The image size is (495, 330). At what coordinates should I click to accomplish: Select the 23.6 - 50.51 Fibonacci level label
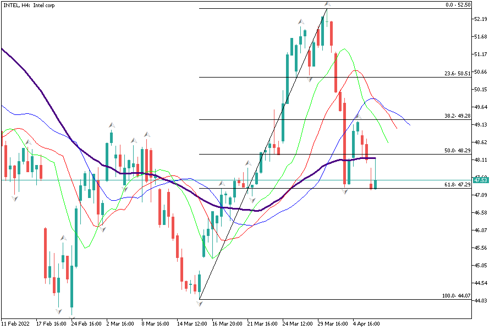pos(457,74)
